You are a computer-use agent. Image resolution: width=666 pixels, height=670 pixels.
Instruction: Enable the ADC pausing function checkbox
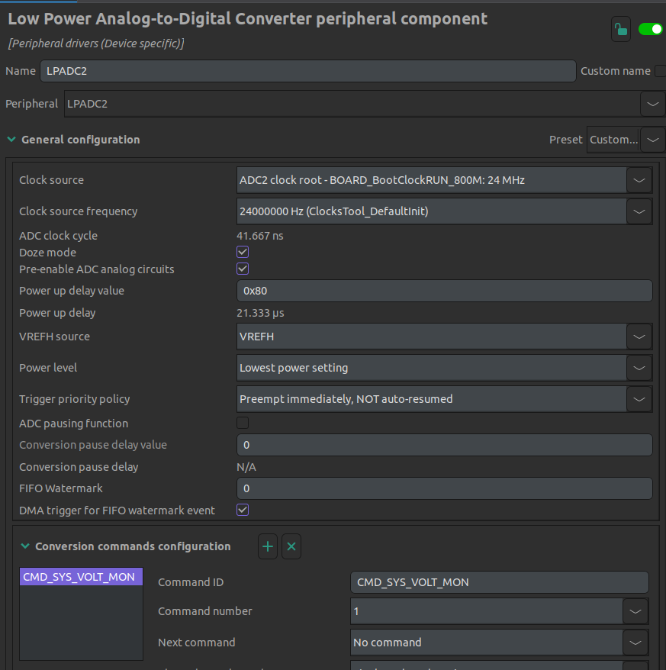point(243,424)
